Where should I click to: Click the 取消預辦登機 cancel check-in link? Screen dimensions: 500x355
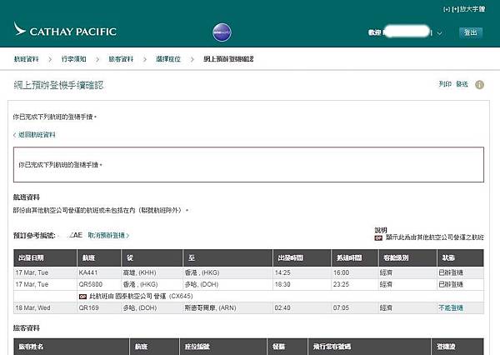(108, 235)
